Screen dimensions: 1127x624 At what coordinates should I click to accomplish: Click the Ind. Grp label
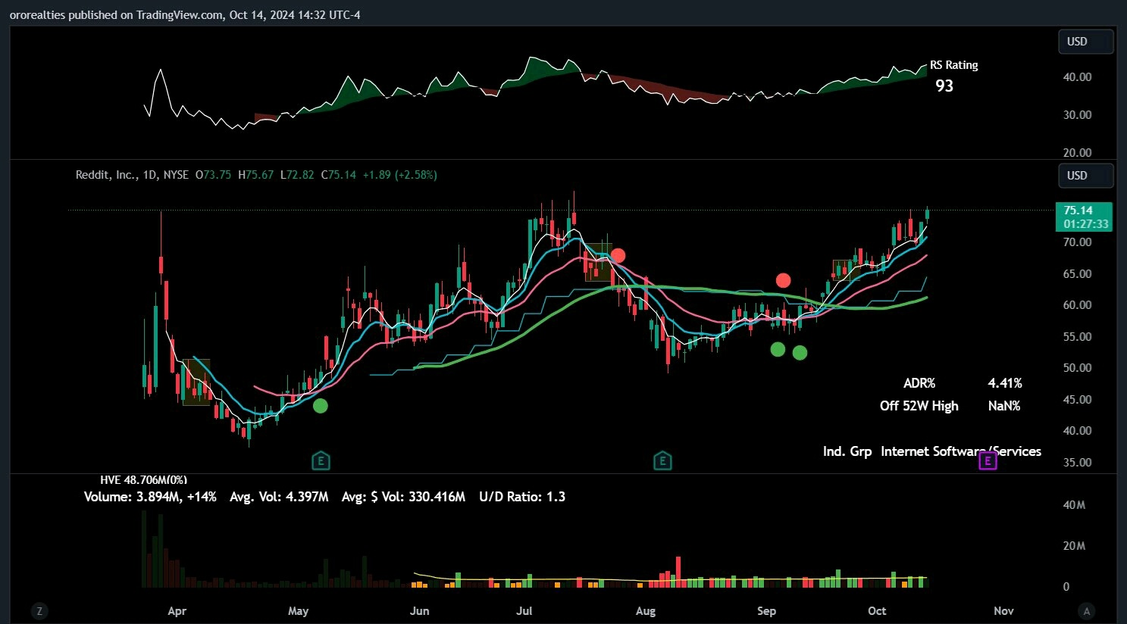pyautogui.click(x=847, y=451)
